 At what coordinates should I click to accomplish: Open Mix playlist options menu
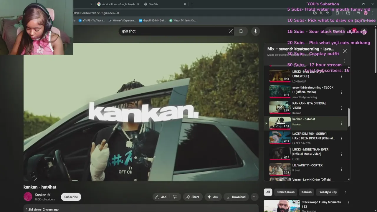345,61
